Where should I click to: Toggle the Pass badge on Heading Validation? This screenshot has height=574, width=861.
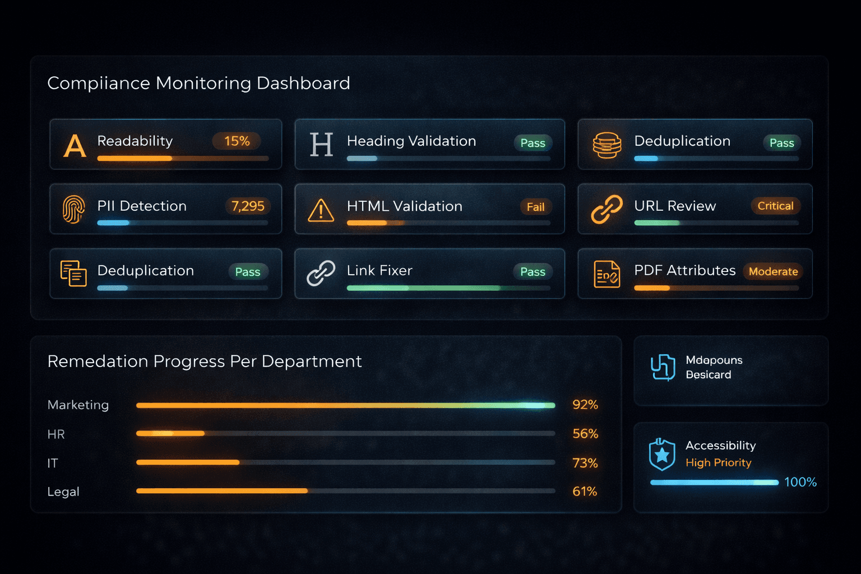coord(532,143)
